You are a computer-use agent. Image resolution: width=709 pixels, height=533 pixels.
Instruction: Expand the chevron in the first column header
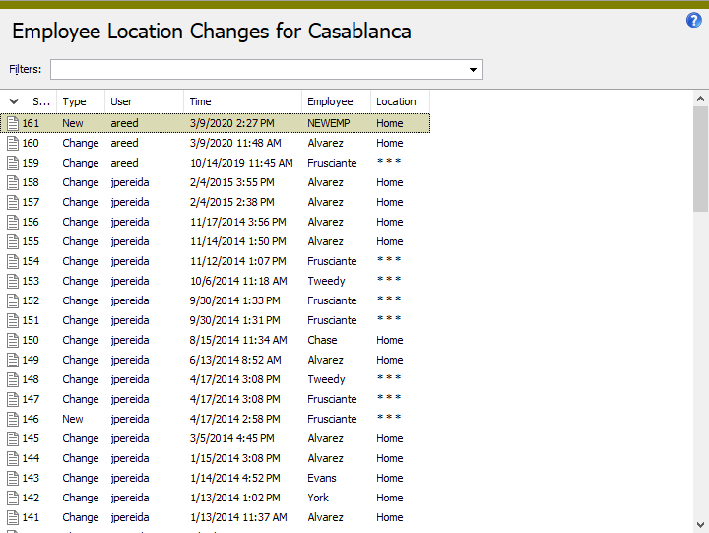pos(14,101)
